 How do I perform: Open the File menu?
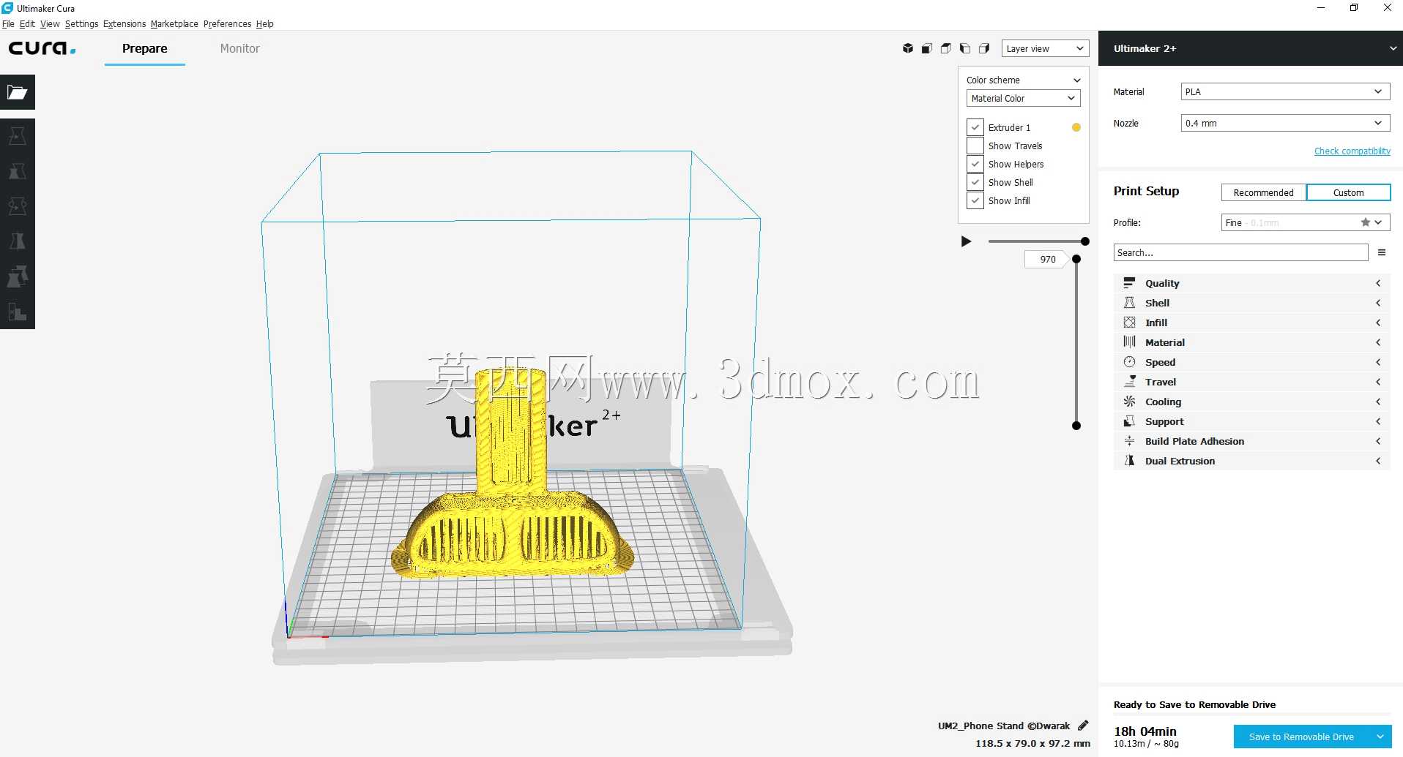point(8,23)
